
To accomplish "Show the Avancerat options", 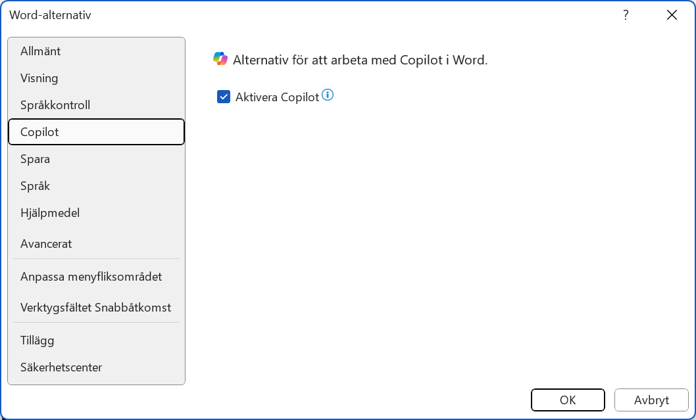I will point(46,244).
